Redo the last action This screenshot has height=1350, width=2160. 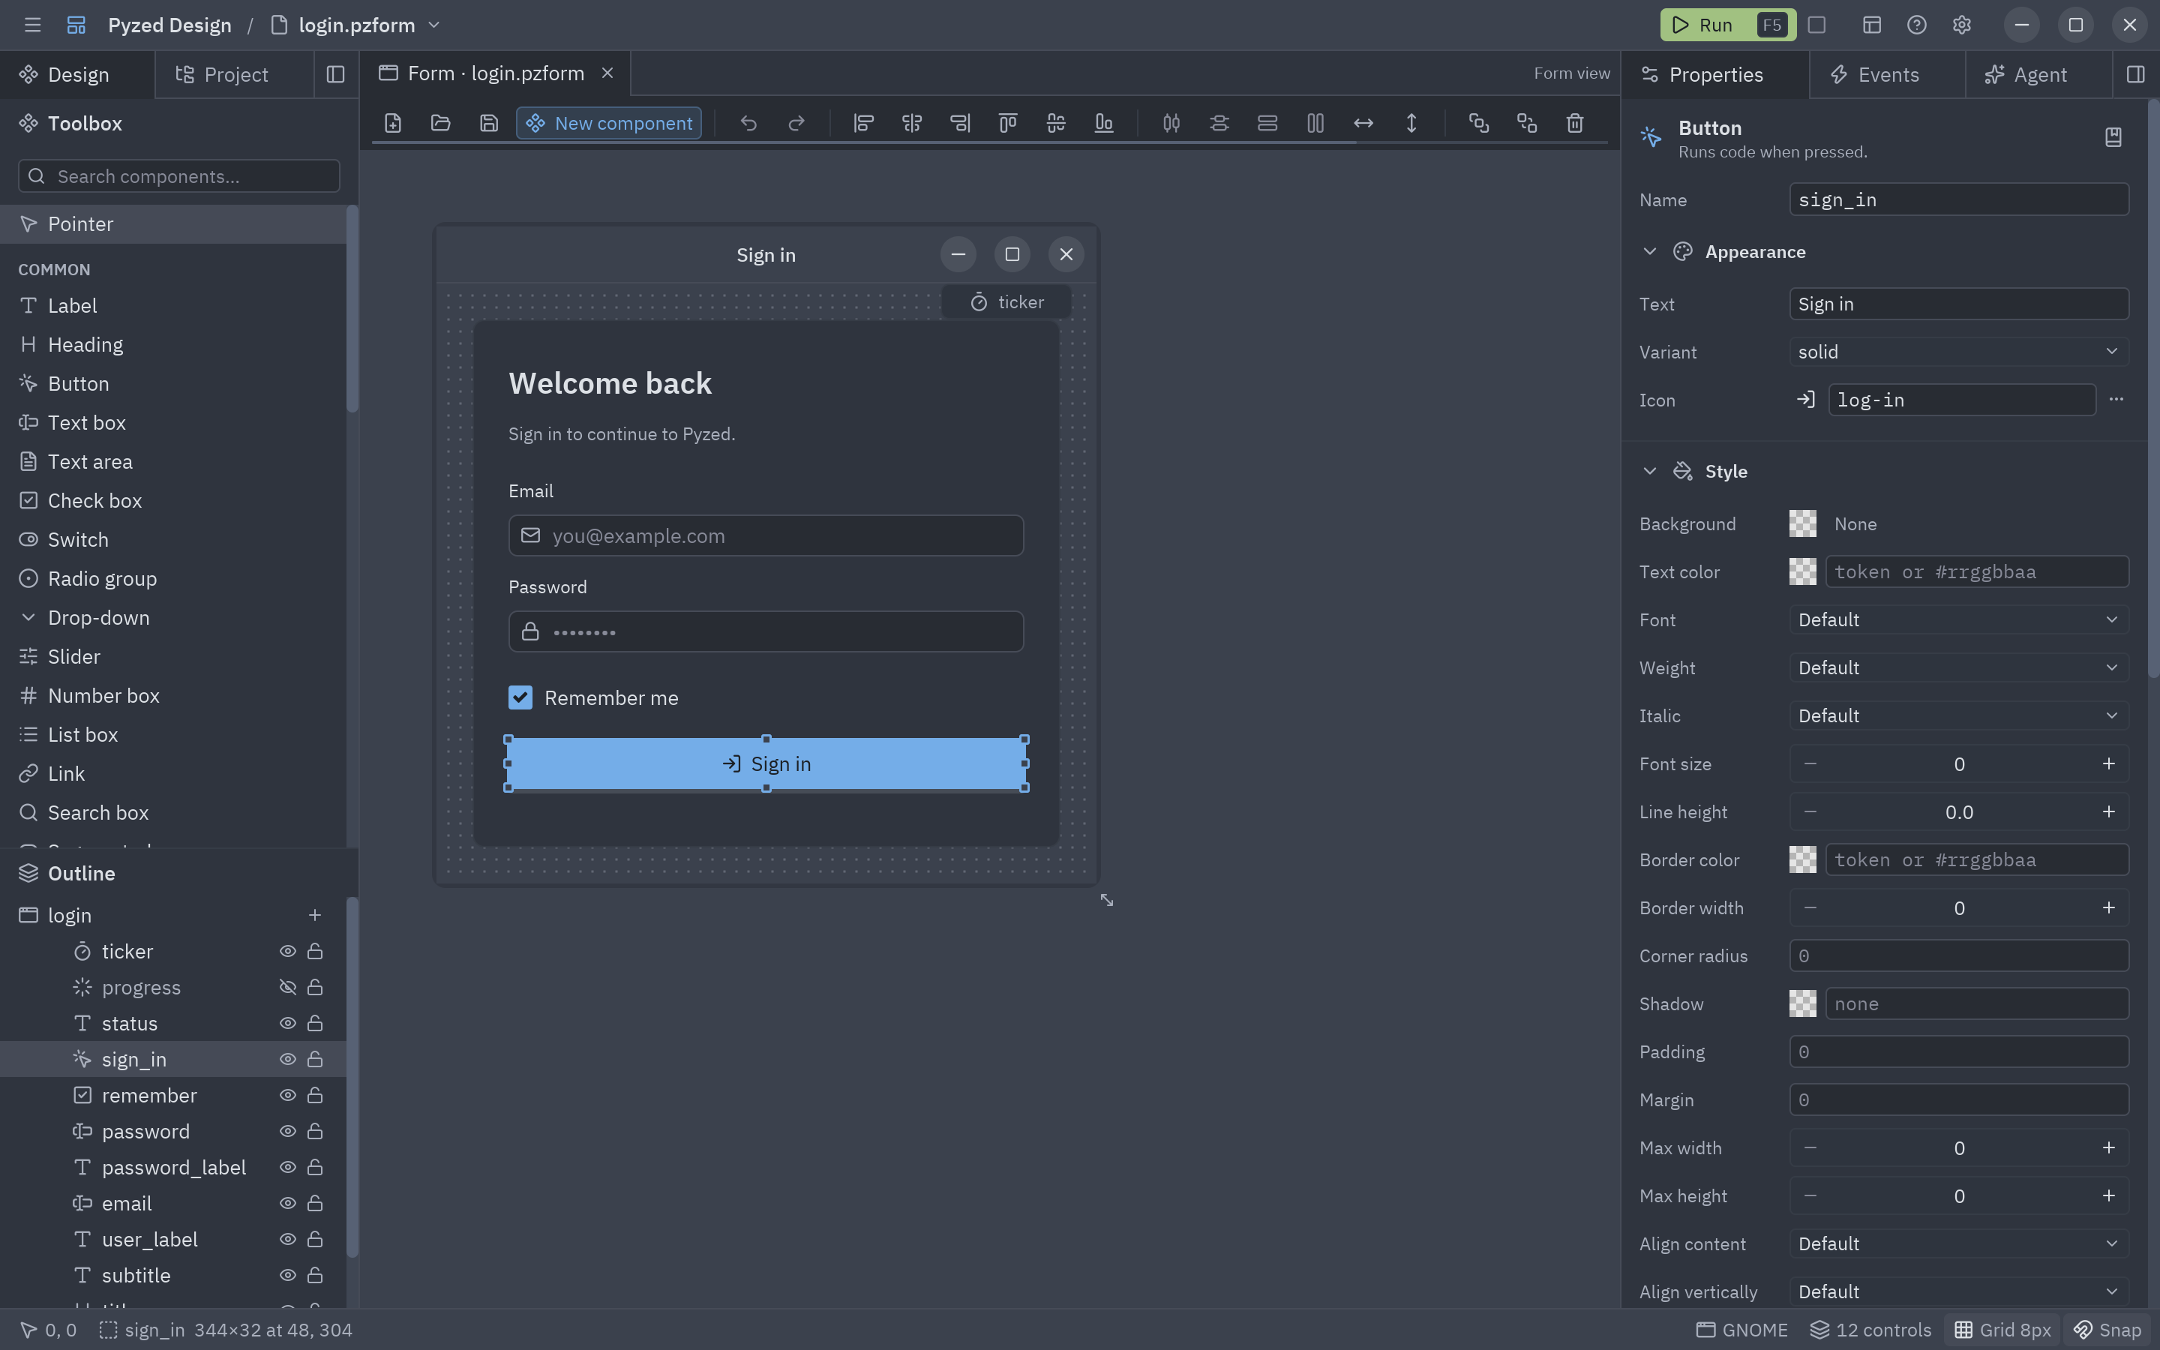click(796, 123)
